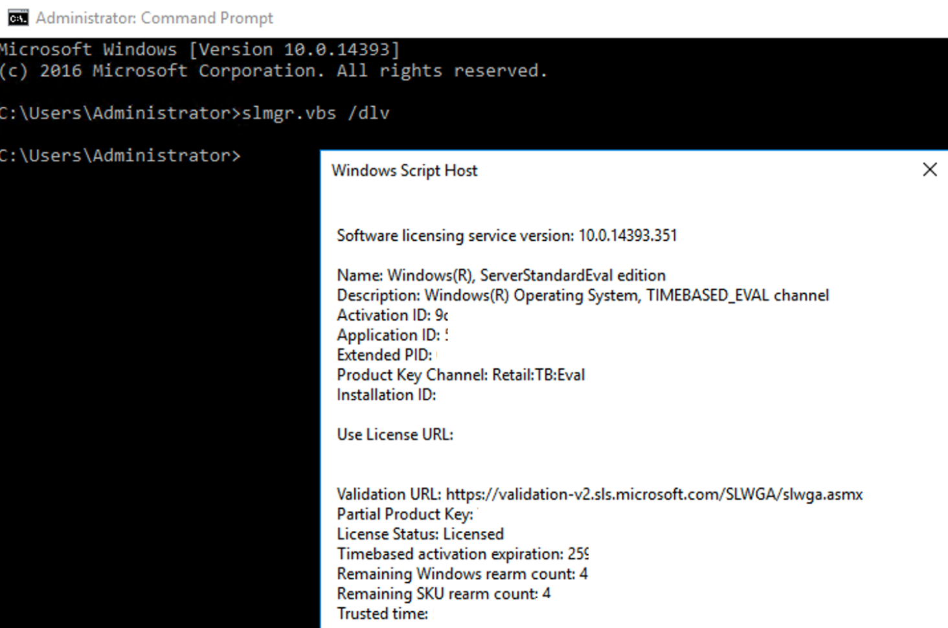Click the 2016 Microsoft Corporation copyright line
This screenshot has width=948, height=628.
[274, 71]
